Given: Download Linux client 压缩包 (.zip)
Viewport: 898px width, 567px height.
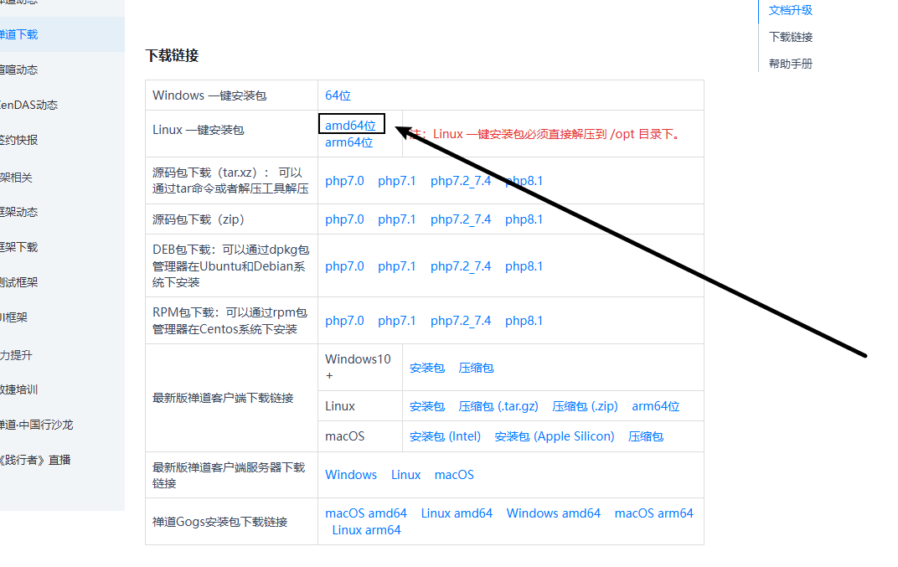Looking at the screenshot, I should click(585, 406).
